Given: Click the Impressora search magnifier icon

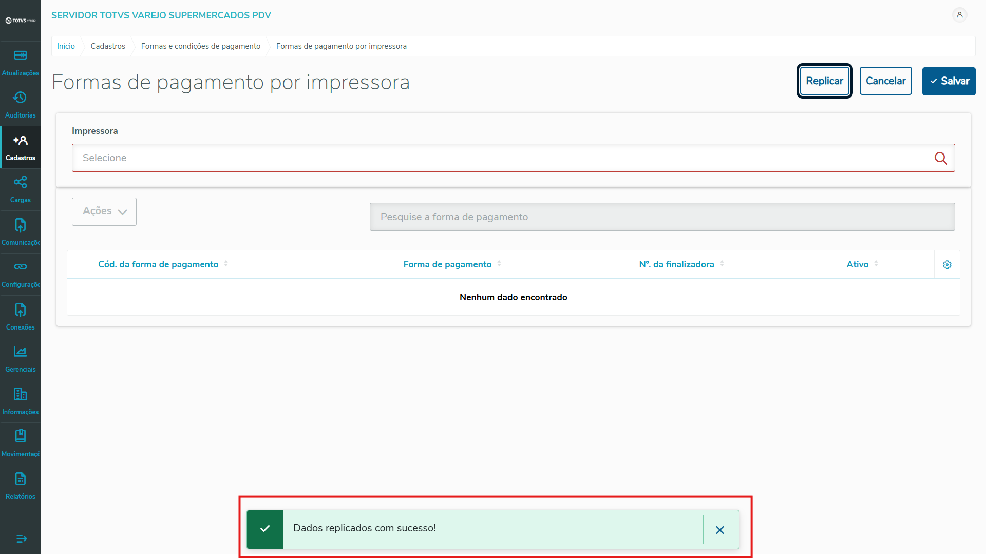Looking at the screenshot, I should 940,158.
